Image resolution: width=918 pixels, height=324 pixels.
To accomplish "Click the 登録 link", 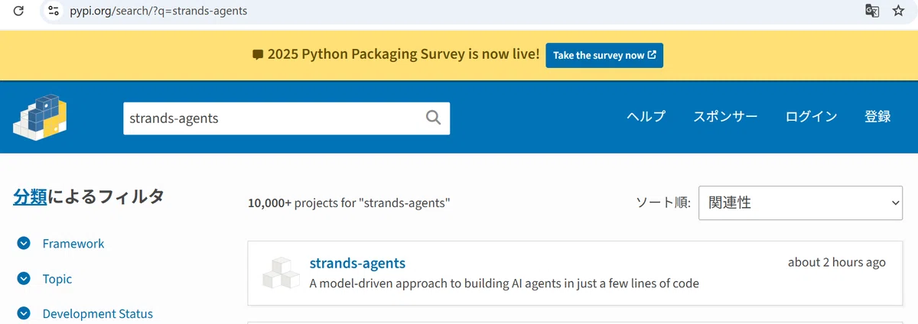I will click(877, 116).
